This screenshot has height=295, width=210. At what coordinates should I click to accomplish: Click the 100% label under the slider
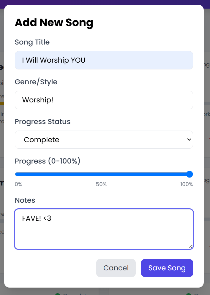click(186, 184)
